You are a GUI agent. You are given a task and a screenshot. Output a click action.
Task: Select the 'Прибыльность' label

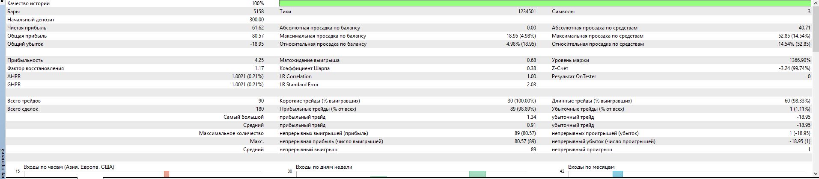pos(25,60)
